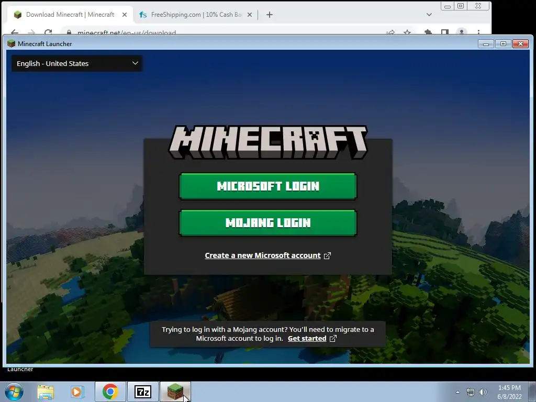Viewport: 536px width, 402px height.
Task: Click the Microsoft Login button
Action: (267, 186)
